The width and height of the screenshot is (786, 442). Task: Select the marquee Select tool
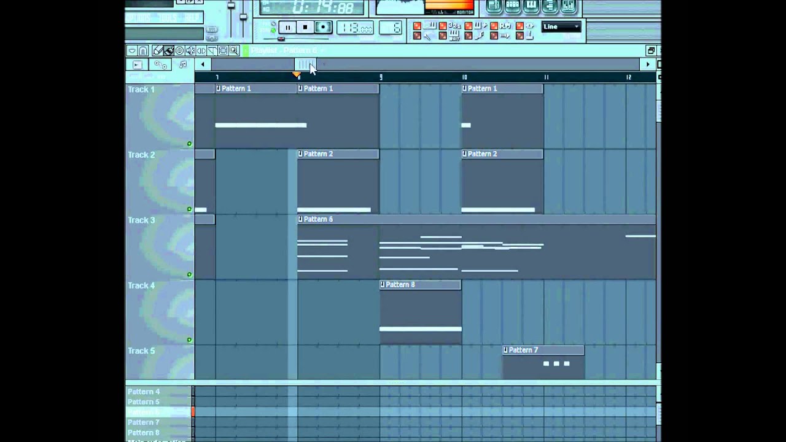223,51
